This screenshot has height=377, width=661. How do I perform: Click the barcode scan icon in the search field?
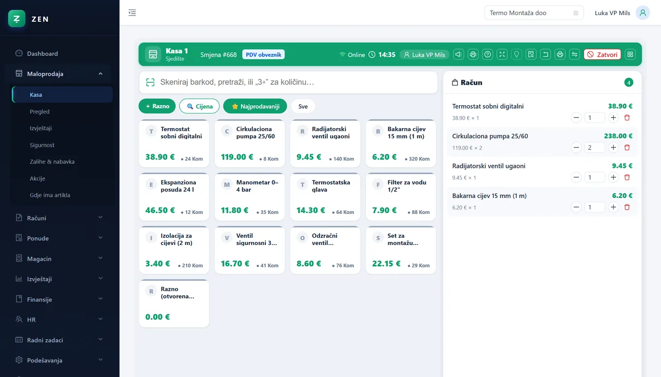click(150, 82)
